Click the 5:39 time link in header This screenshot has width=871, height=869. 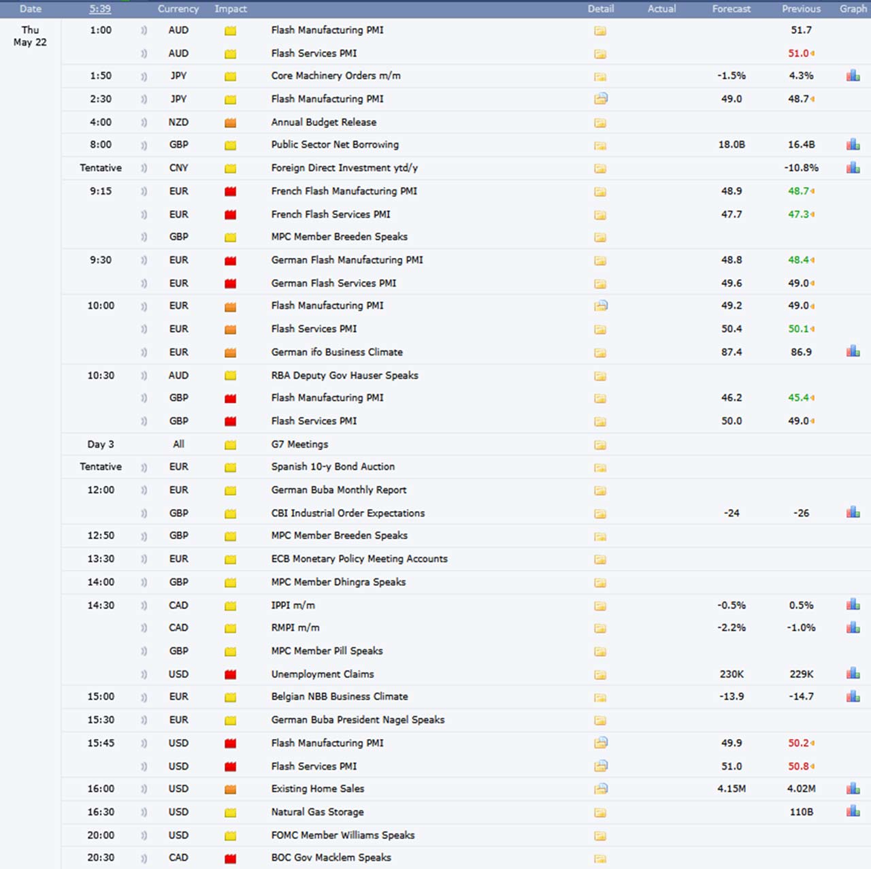100,9
